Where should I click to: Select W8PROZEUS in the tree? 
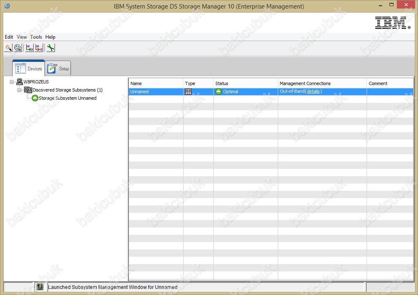(36, 82)
